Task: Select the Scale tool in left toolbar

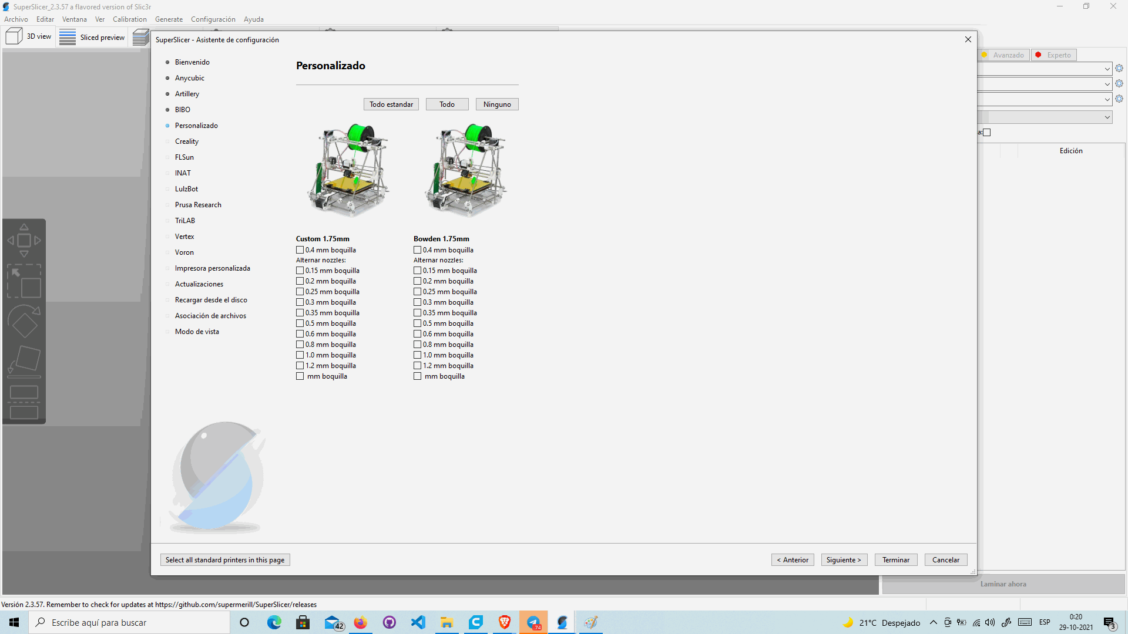Action: [x=24, y=281]
